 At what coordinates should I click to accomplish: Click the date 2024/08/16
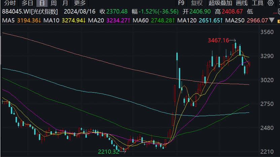[x=80, y=11]
